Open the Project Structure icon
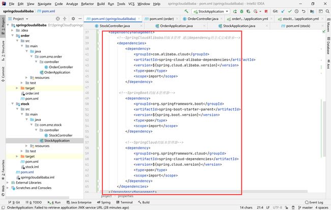The image size is (331, 210). pos(312,11)
